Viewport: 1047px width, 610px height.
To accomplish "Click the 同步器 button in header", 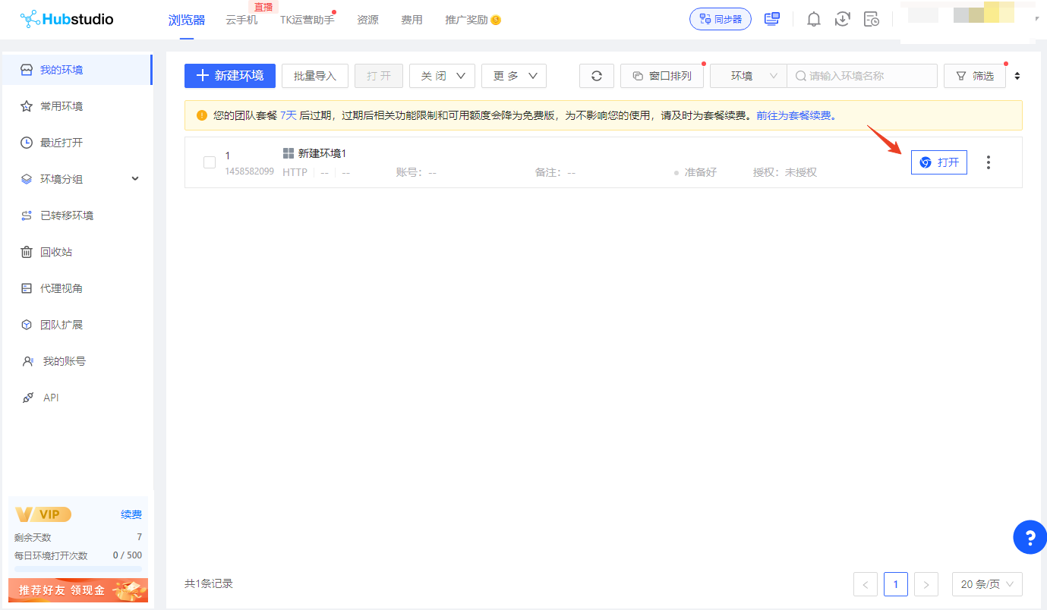I will (x=720, y=20).
